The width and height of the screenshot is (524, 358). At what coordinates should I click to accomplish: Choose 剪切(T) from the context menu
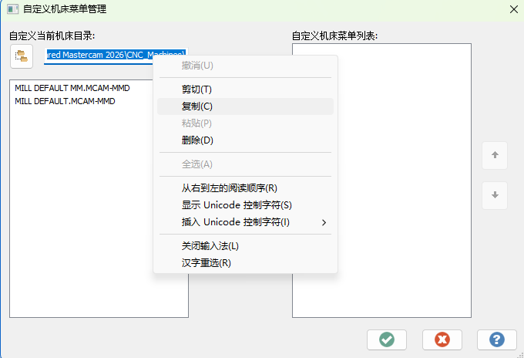click(245, 89)
